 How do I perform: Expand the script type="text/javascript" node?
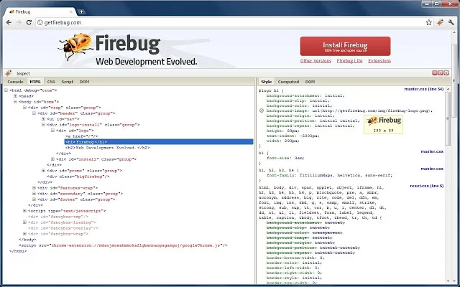[x=24, y=211]
